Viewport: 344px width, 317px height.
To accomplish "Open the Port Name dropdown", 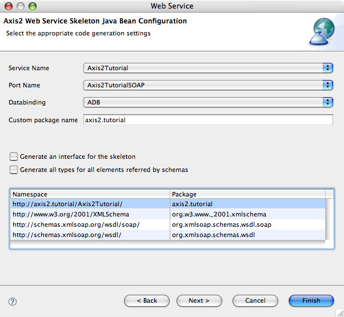I will (208, 85).
